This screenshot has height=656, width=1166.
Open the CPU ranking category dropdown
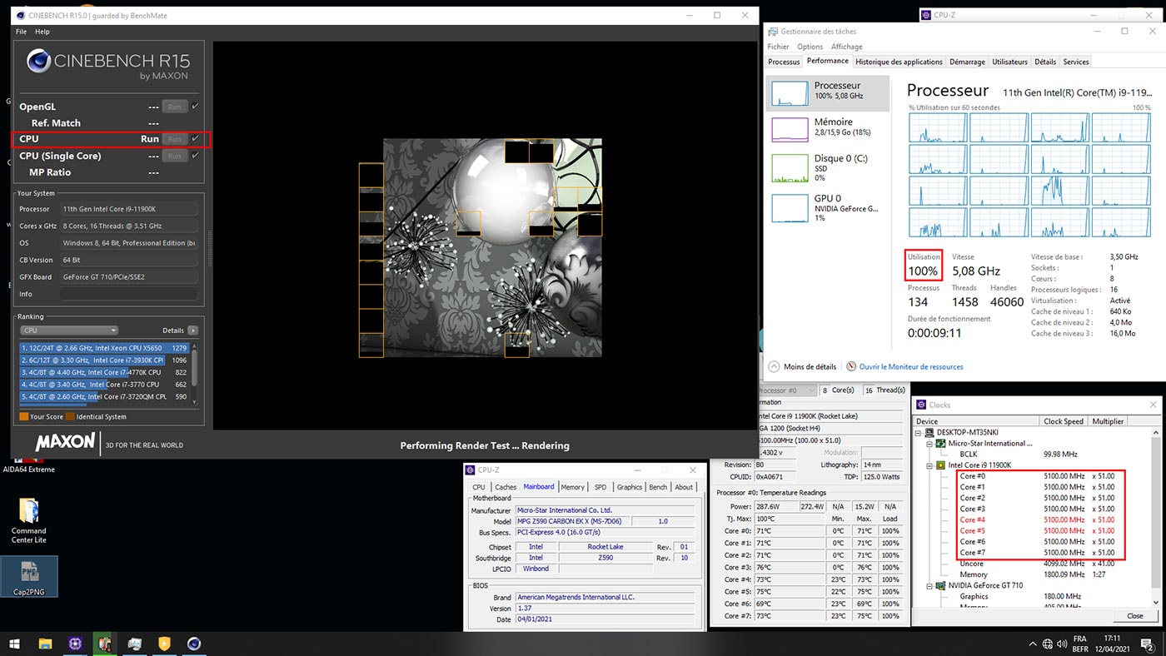(69, 330)
